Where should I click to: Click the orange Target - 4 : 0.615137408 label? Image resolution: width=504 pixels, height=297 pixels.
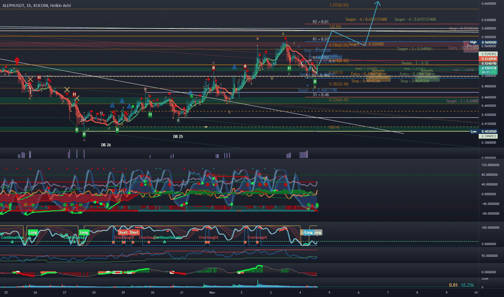click(366, 19)
